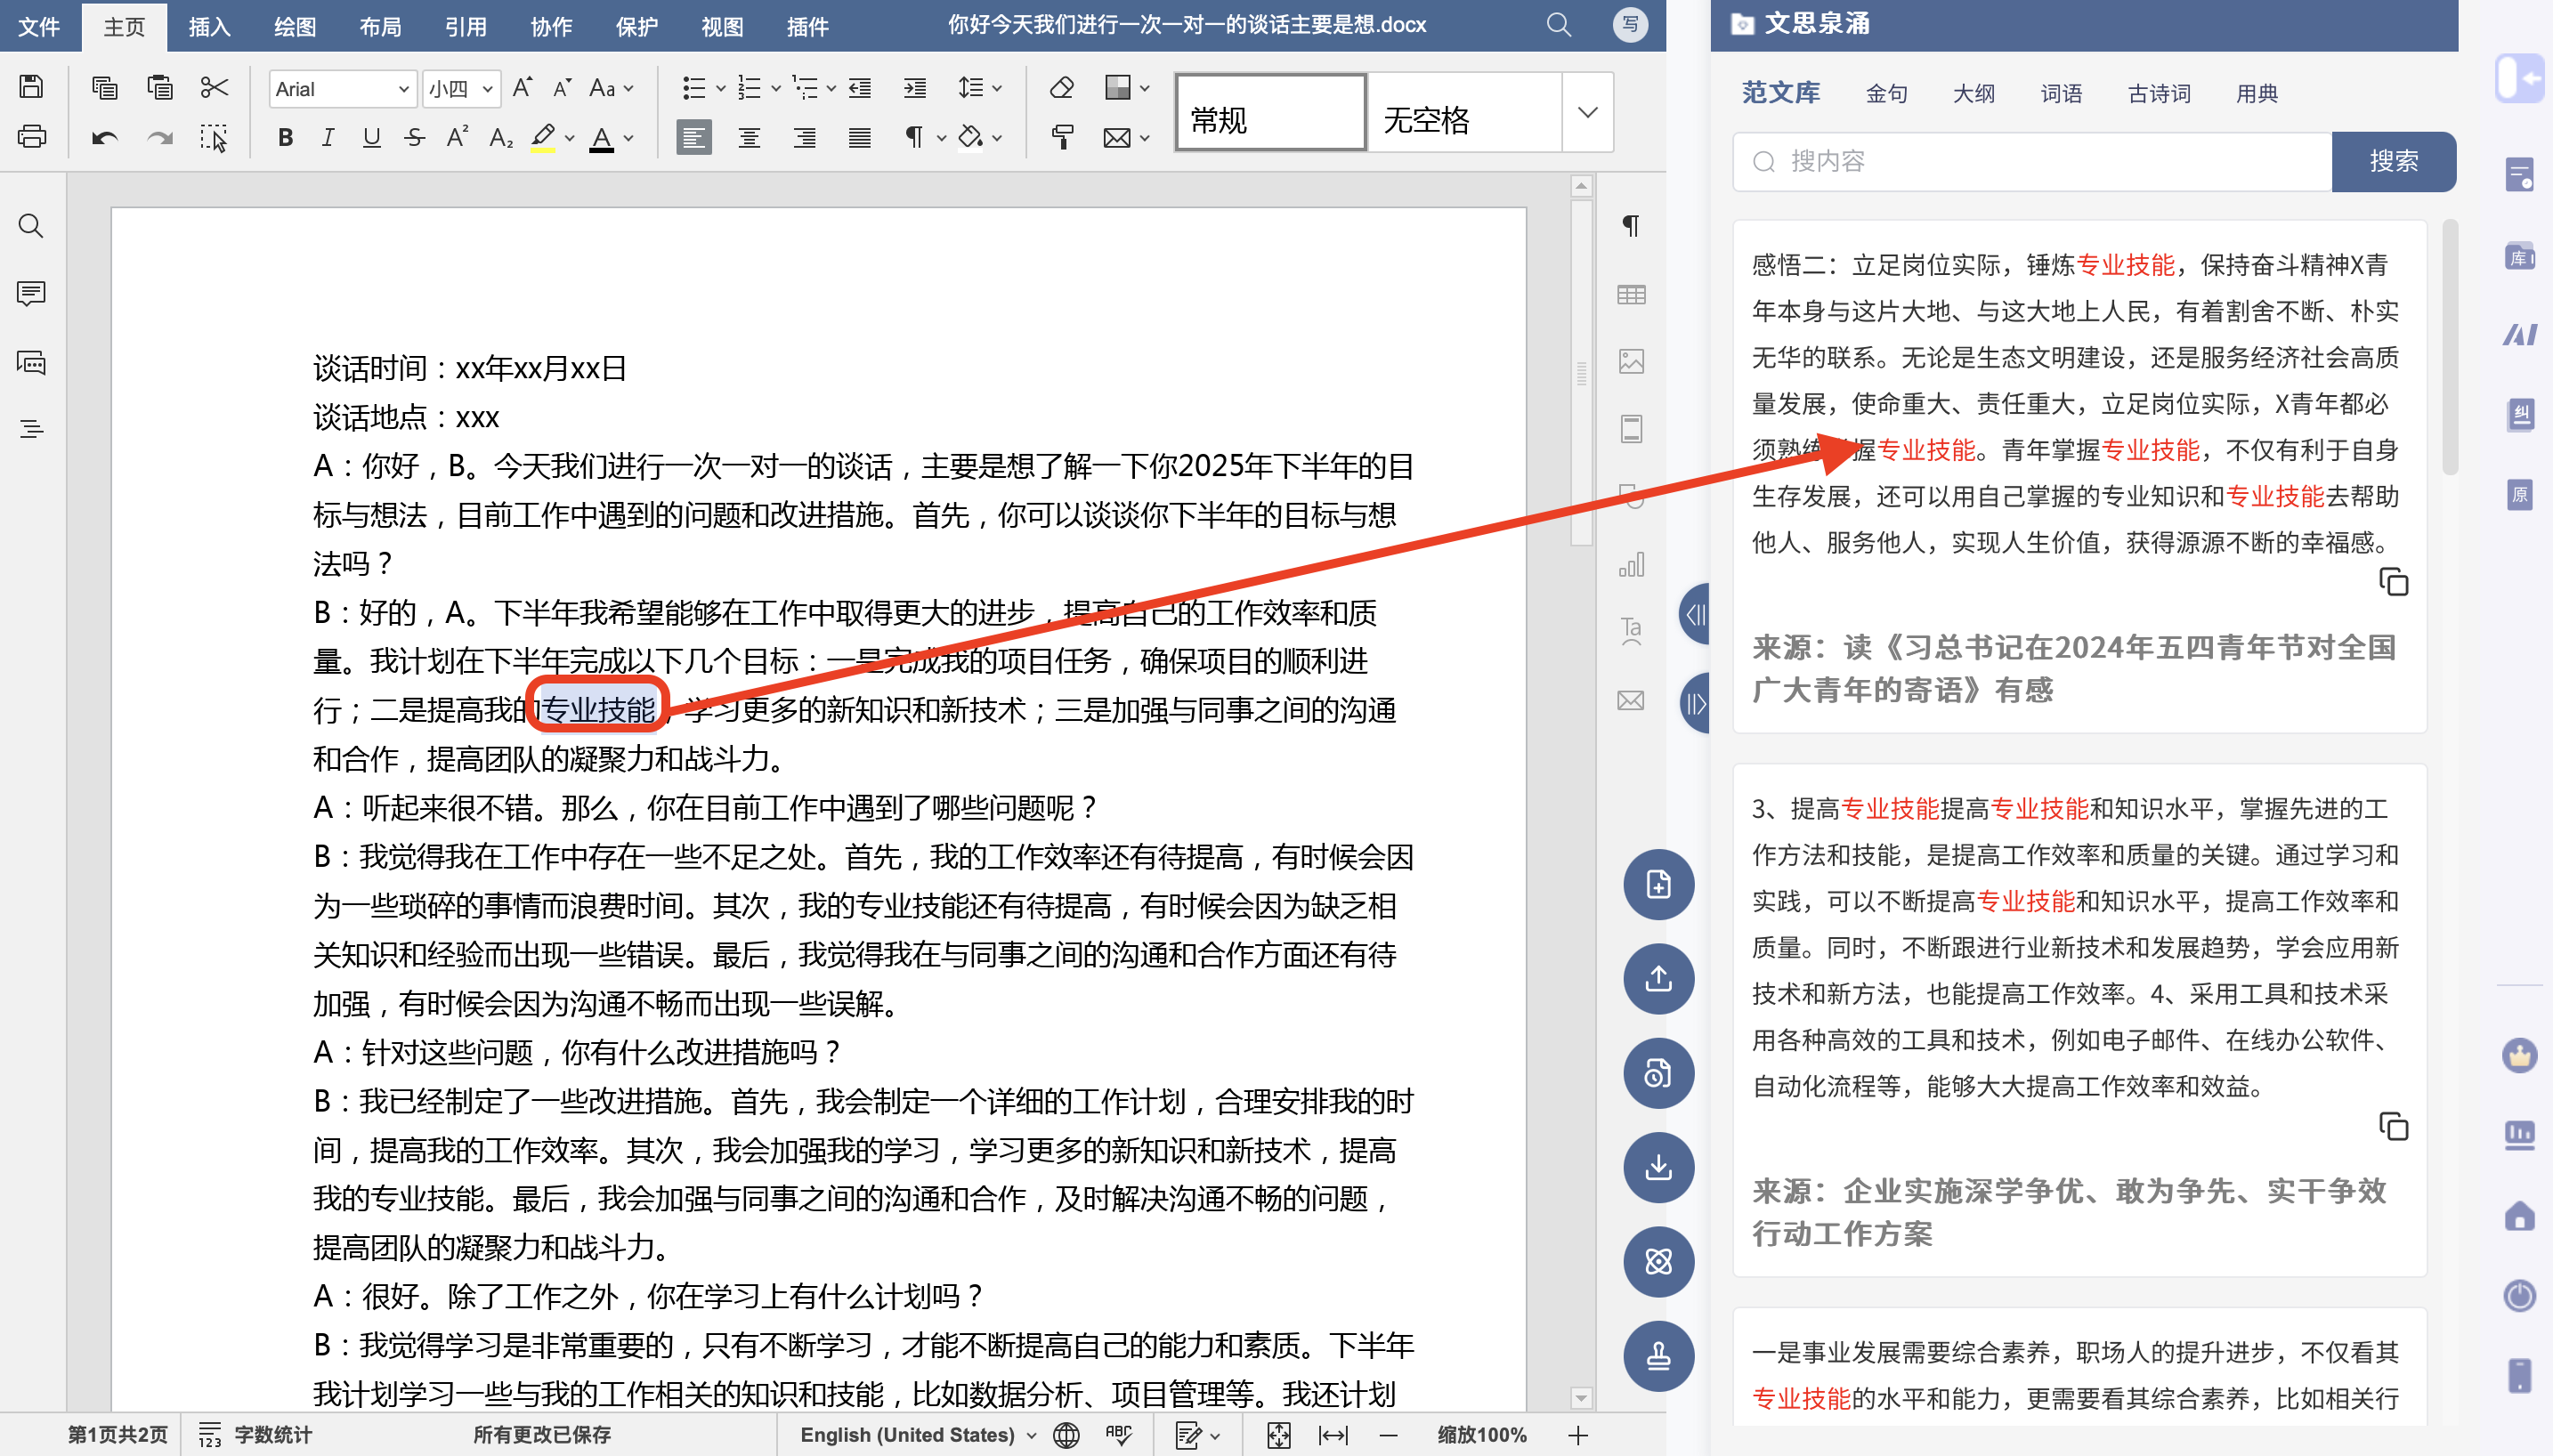The height and width of the screenshot is (1456, 2553).
Task: Click the Insert table icon in right sidebar
Action: [1631, 294]
